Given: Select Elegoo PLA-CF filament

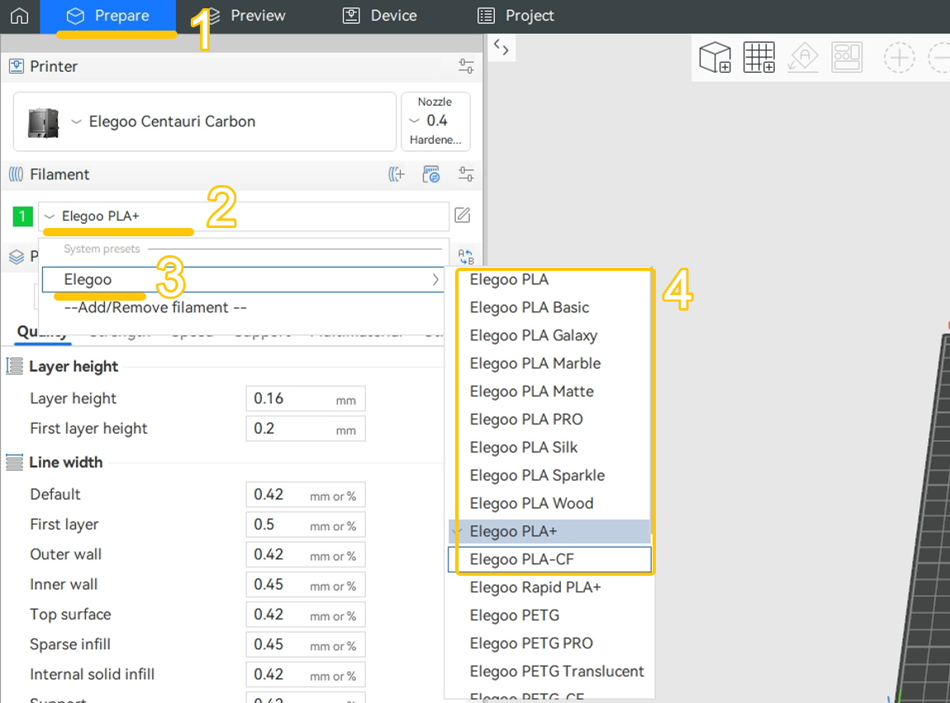Looking at the screenshot, I should tap(549, 558).
